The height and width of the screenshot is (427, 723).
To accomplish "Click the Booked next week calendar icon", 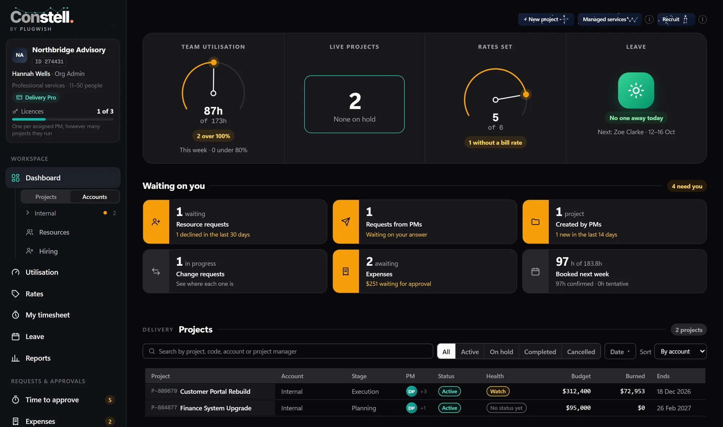I will (536, 272).
